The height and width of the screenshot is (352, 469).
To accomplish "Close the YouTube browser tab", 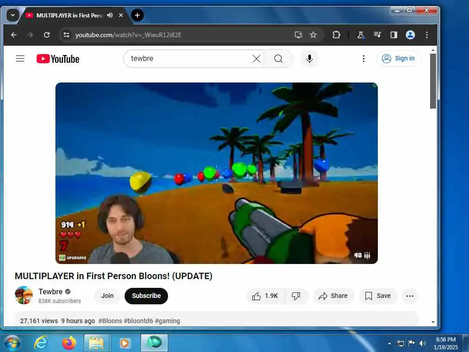I will 121,15.
